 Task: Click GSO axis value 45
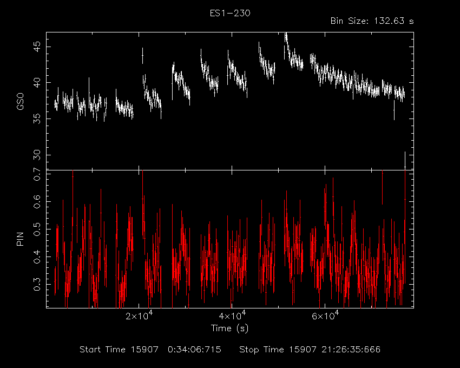click(37, 47)
